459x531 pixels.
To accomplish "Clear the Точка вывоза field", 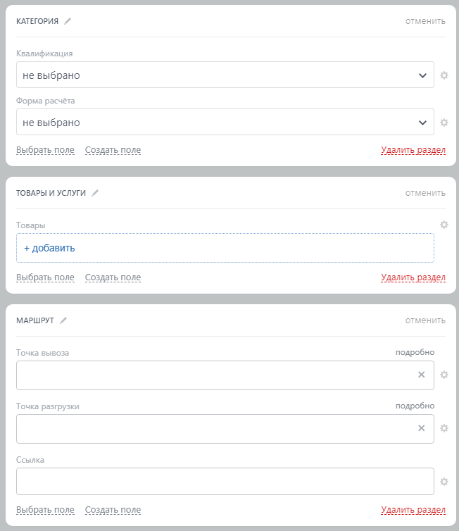I will tap(422, 375).
